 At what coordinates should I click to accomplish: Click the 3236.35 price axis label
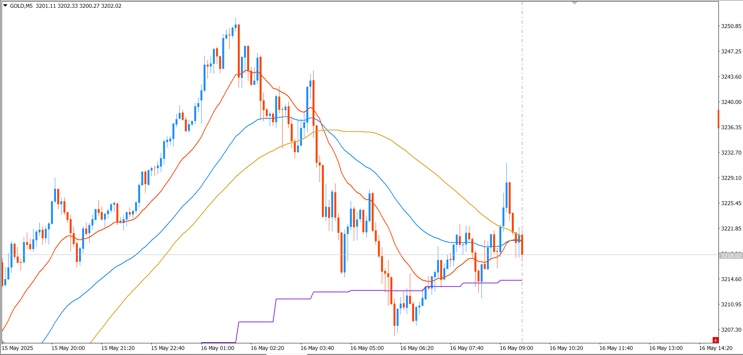click(731, 127)
